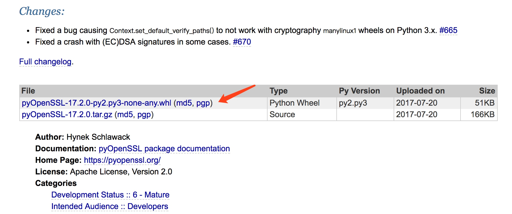Click the Py Version column header
Viewport: 512px width, 214px height.
(x=359, y=91)
